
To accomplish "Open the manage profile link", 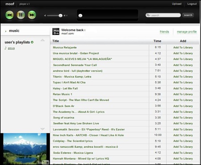I will (x=187, y=32).
